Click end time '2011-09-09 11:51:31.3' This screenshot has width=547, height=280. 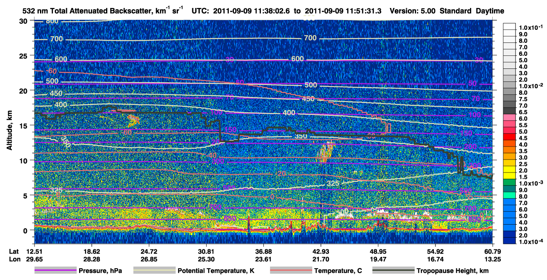coord(343,11)
